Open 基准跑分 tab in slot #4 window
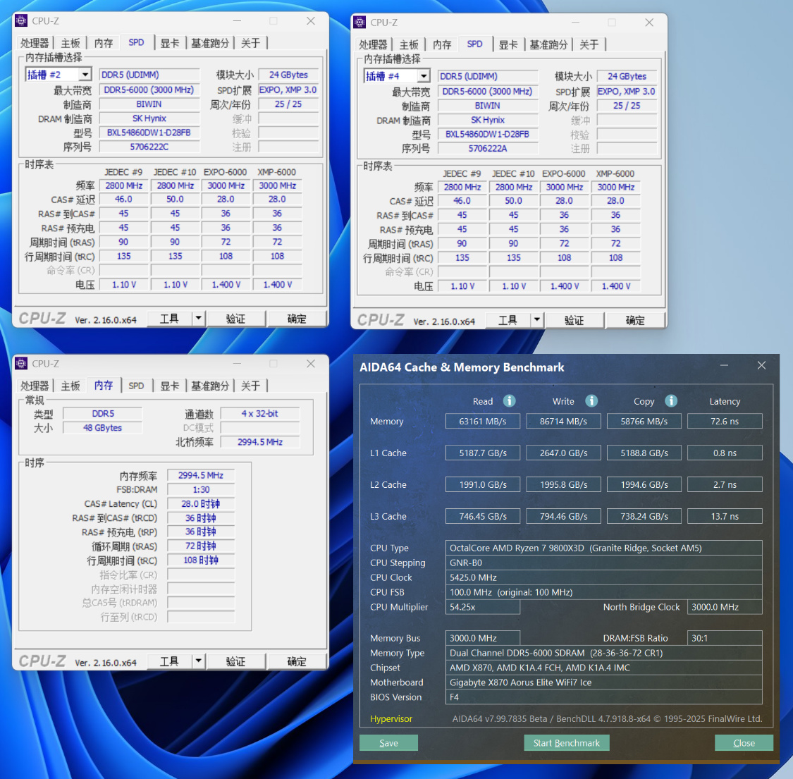Viewport: 793px width, 779px height. [x=548, y=44]
